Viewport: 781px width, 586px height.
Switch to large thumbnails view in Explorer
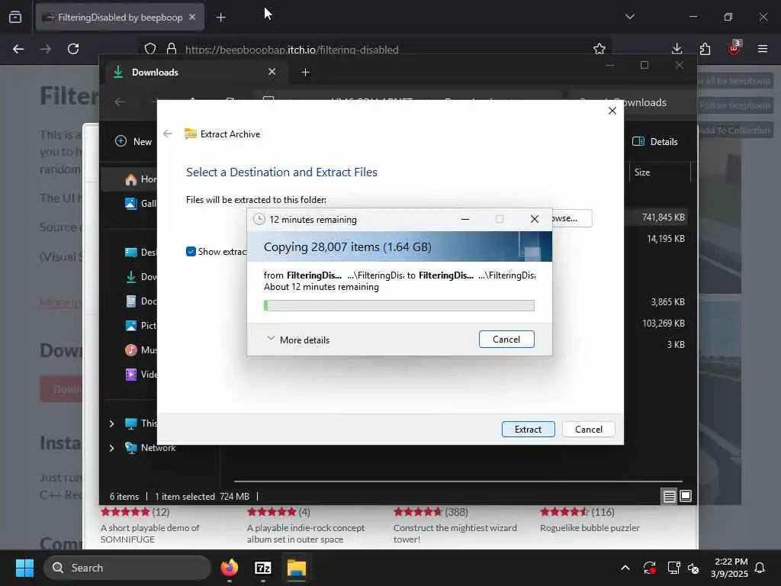[686, 496]
